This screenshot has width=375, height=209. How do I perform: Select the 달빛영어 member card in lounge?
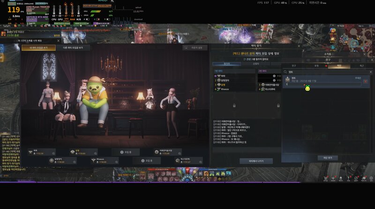(x=62, y=161)
